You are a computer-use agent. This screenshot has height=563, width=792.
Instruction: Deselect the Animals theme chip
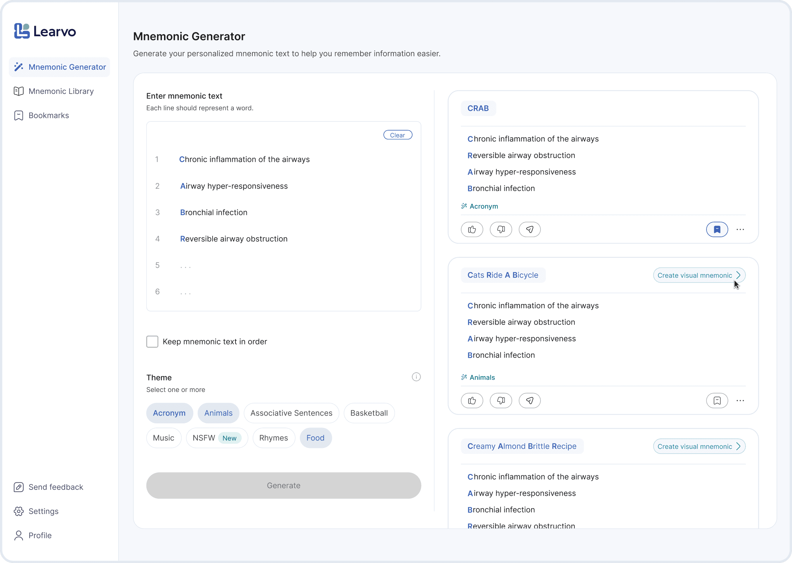click(x=218, y=413)
